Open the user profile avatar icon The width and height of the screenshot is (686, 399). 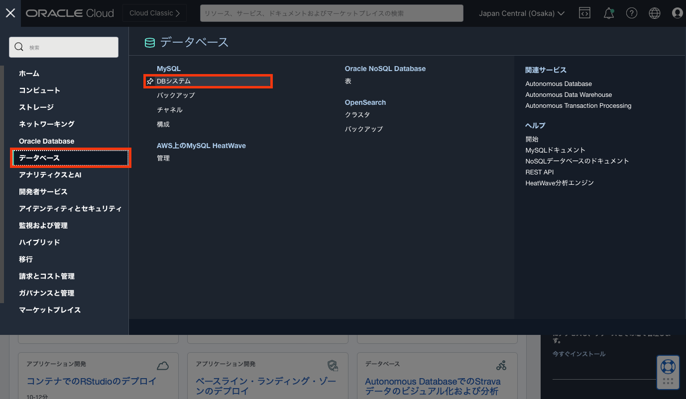pyautogui.click(x=677, y=13)
